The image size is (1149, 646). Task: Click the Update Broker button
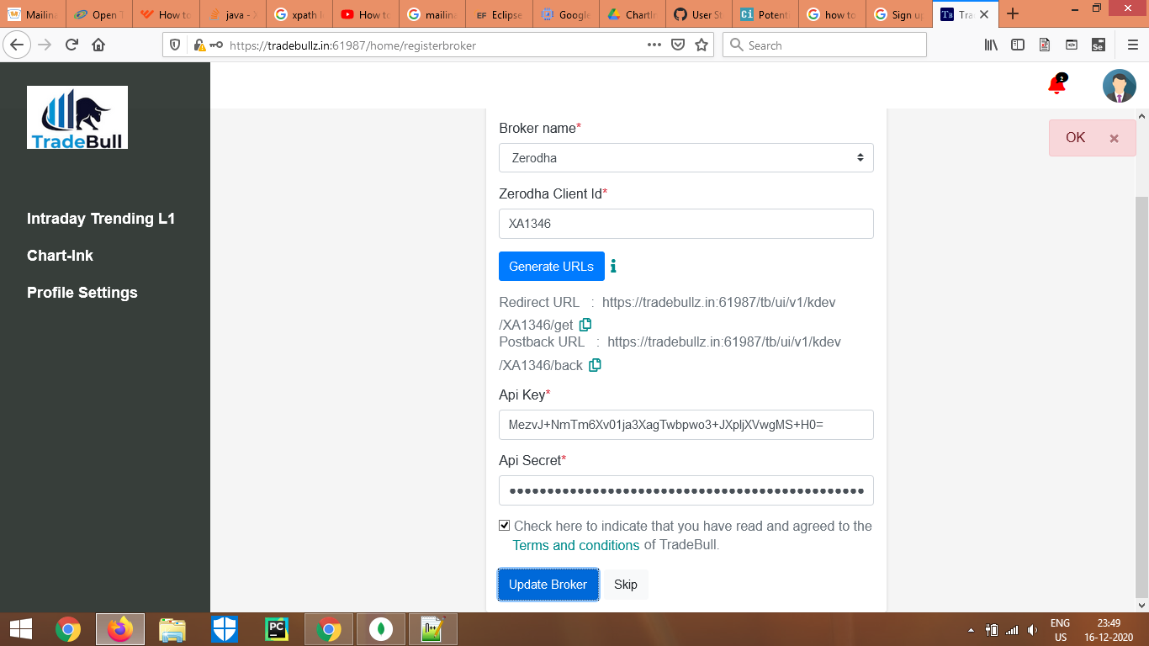tap(548, 584)
